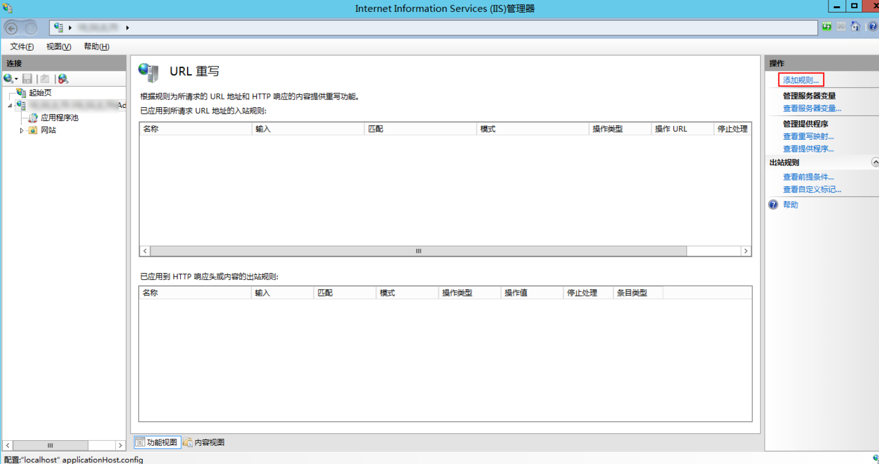Click the 功能视图 features view icon
The height and width of the screenshot is (464, 879).
coord(140,442)
